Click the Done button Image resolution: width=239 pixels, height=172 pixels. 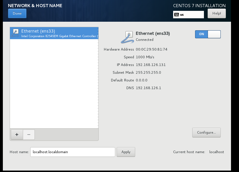click(17, 13)
